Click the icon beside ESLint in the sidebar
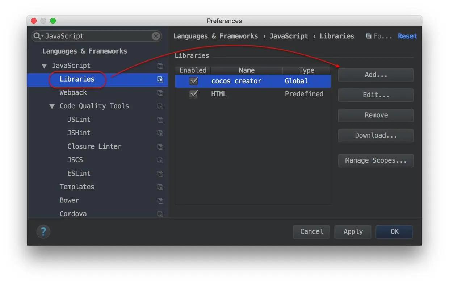The height and width of the screenshot is (284, 449). 160,174
